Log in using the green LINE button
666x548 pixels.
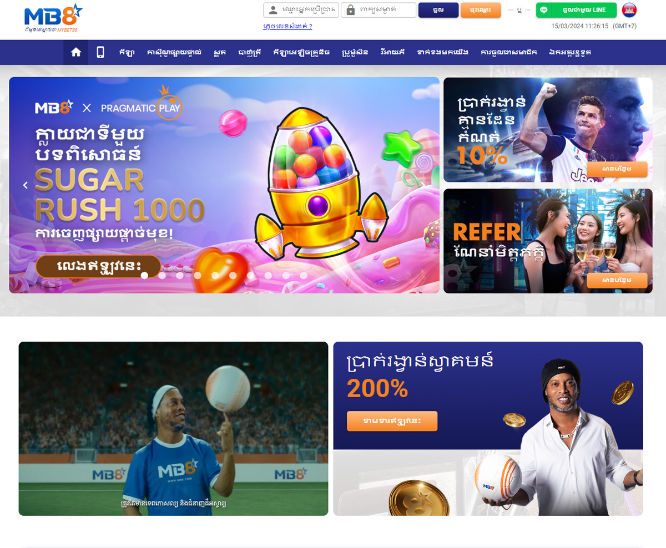click(576, 10)
